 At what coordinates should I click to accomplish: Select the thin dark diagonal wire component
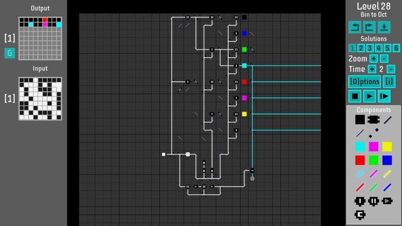coord(360,133)
